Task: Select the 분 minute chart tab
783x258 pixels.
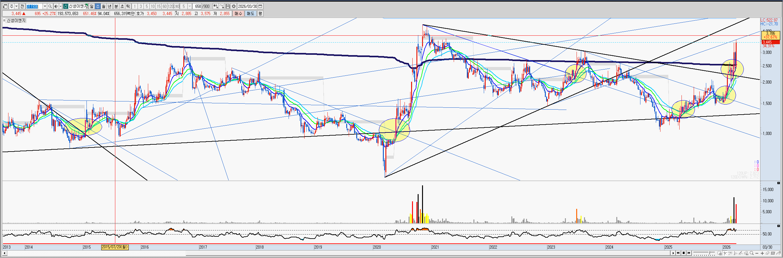Action: click(116, 6)
